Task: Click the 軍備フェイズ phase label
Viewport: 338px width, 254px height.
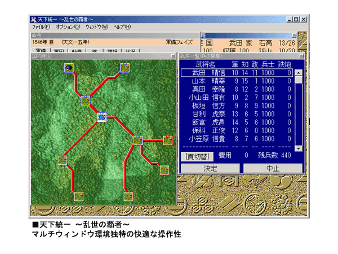Action: point(179,42)
